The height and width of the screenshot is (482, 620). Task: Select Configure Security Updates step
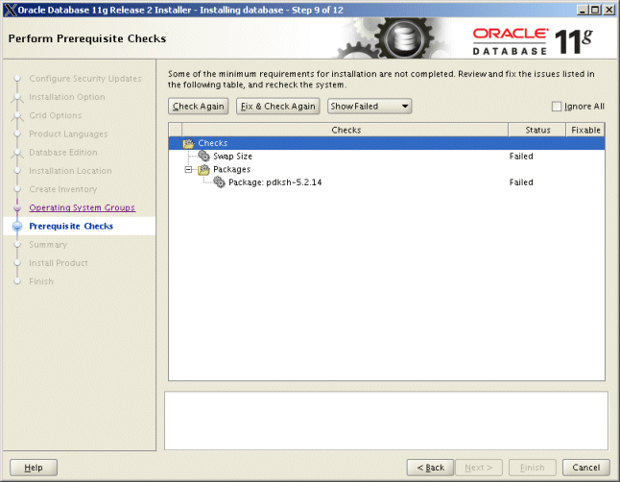tap(85, 79)
